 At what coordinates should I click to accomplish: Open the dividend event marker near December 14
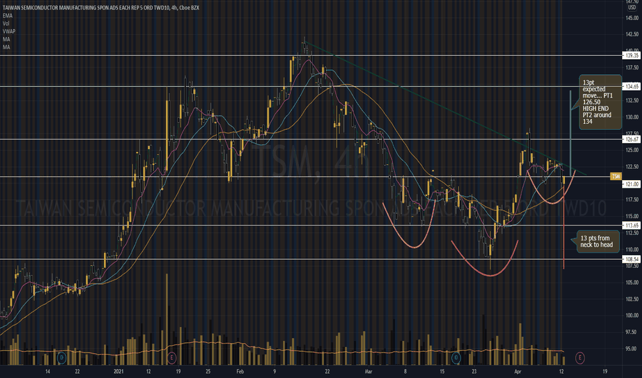pyautogui.click(x=61, y=358)
